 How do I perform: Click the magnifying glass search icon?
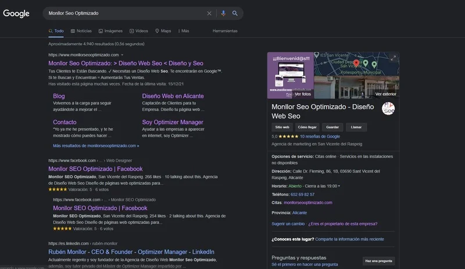(x=235, y=13)
